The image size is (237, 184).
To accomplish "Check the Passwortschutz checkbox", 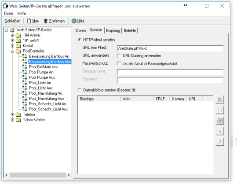I will click(x=119, y=63).
